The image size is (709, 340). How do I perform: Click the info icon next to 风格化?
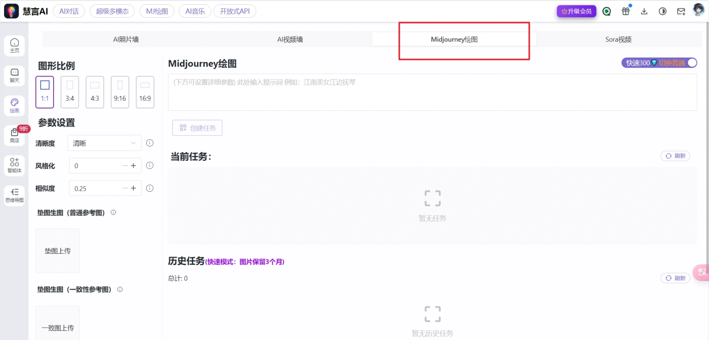click(x=150, y=166)
